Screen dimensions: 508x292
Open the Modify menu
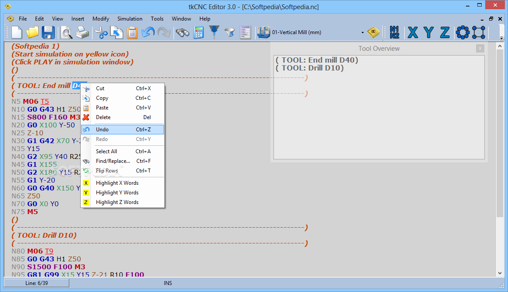101,19
